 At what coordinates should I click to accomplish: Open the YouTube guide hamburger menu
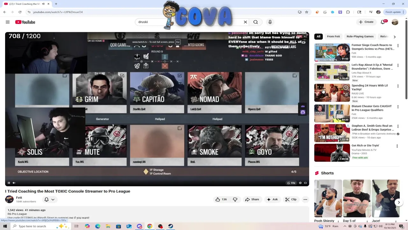(8, 22)
